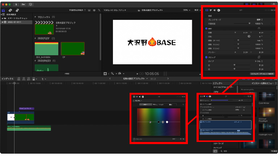The image size is (278, 156).
Task: Toggle the クロップ section checkbox
Action: (206, 57)
